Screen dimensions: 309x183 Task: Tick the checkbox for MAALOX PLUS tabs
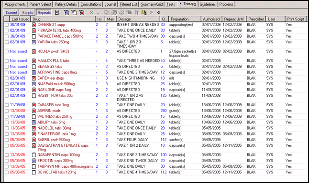[x=7, y=61]
